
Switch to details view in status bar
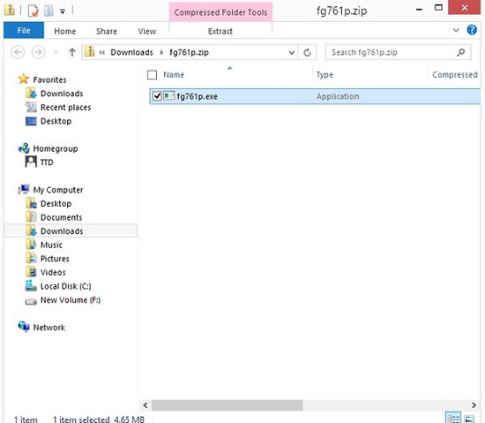click(453, 418)
